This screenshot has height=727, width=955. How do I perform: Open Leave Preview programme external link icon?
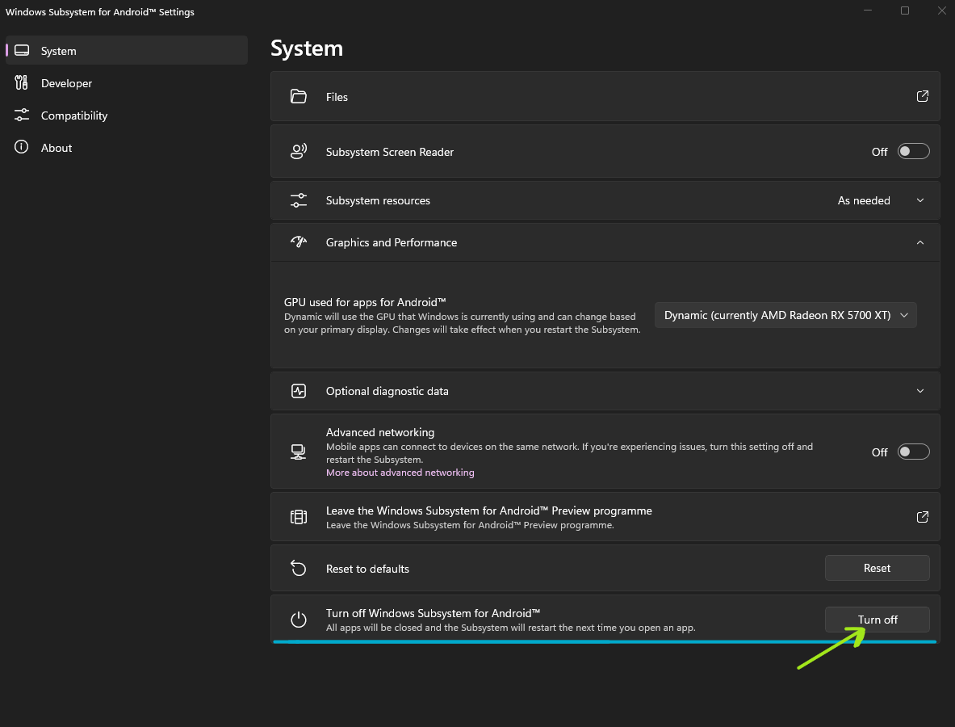(922, 517)
